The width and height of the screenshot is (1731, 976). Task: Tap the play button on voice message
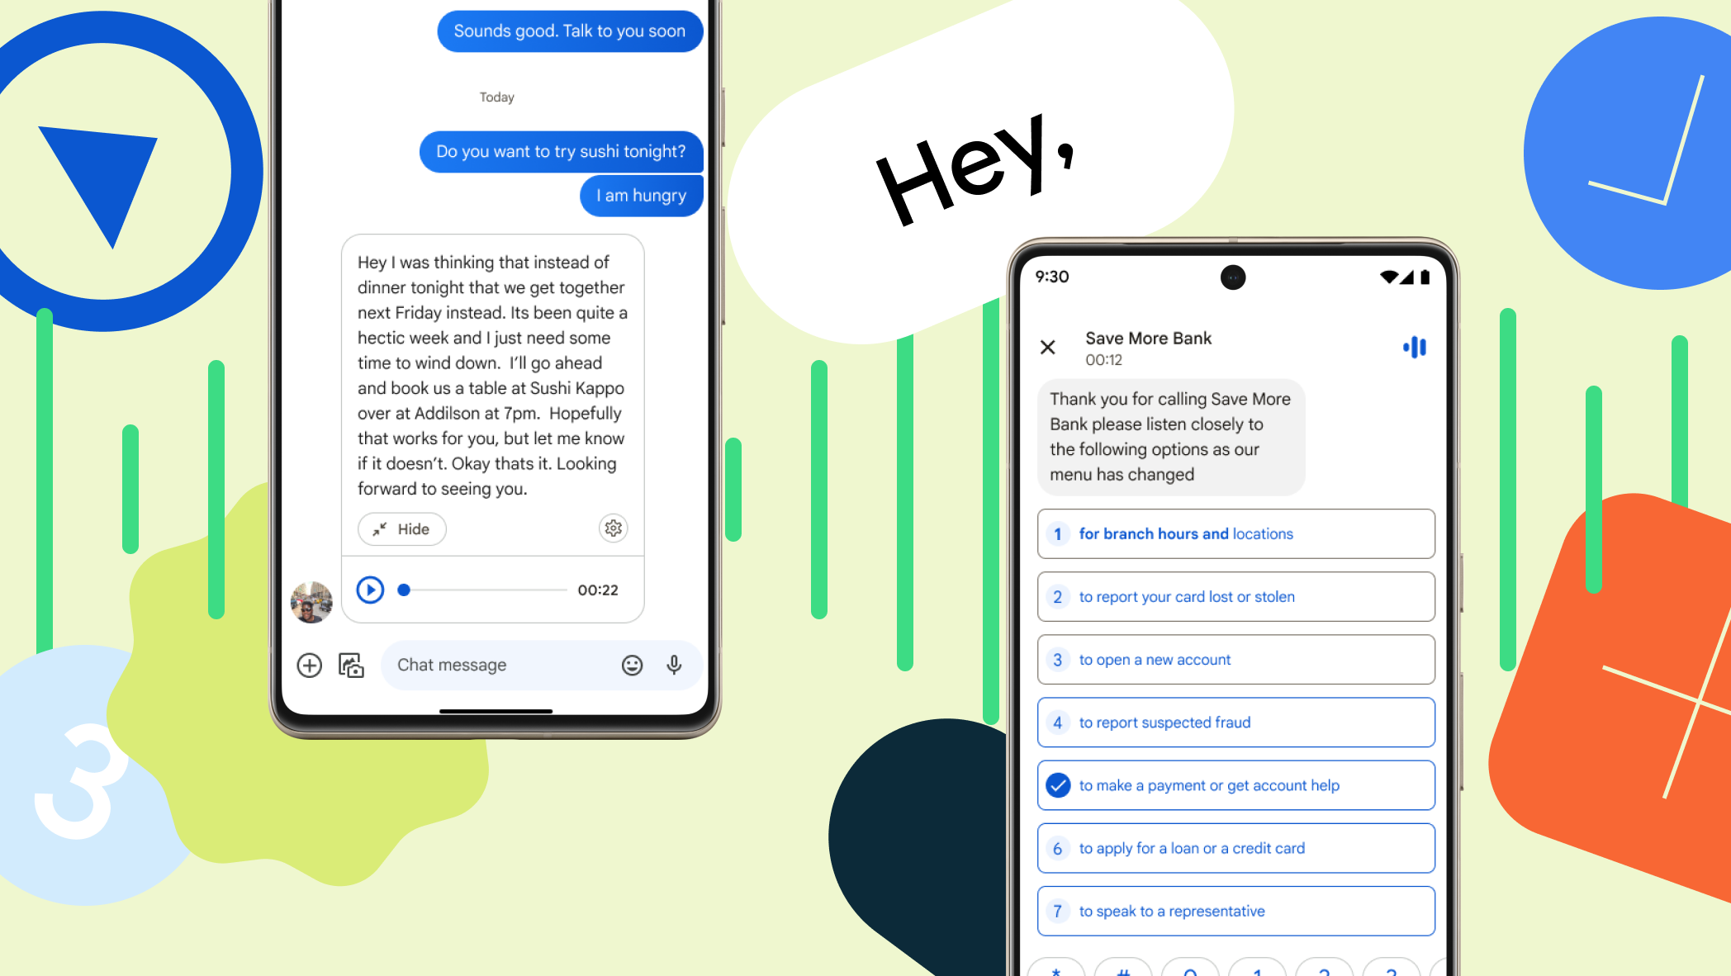tap(371, 590)
